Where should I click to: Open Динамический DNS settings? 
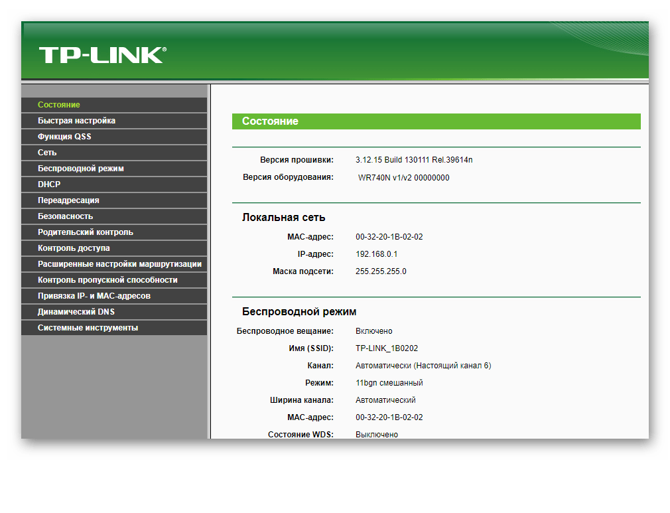coord(76,312)
